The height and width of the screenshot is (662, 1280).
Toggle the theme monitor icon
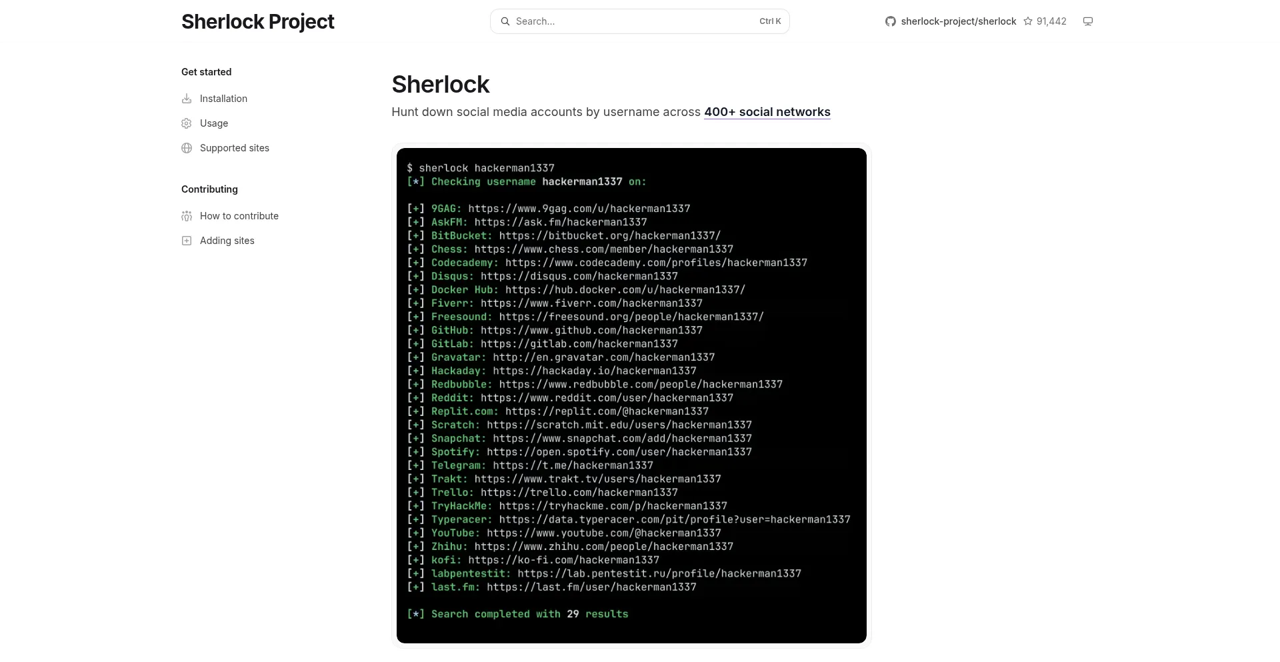point(1088,21)
